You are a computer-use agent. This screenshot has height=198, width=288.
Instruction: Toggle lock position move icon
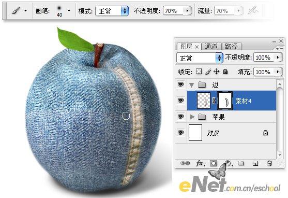(216, 72)
